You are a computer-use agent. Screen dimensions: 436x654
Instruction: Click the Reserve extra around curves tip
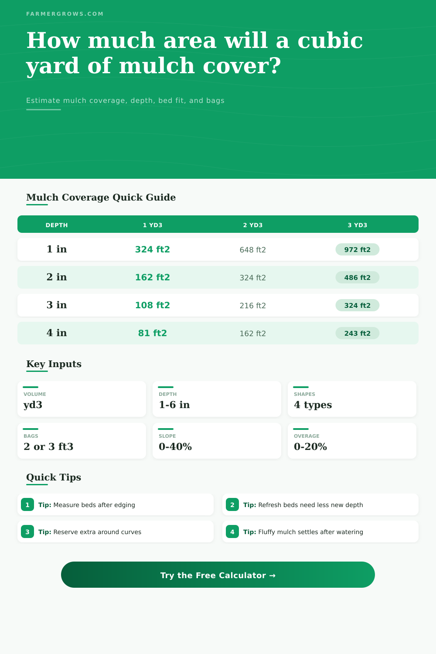pyautogui.click(x=116, y=531)
